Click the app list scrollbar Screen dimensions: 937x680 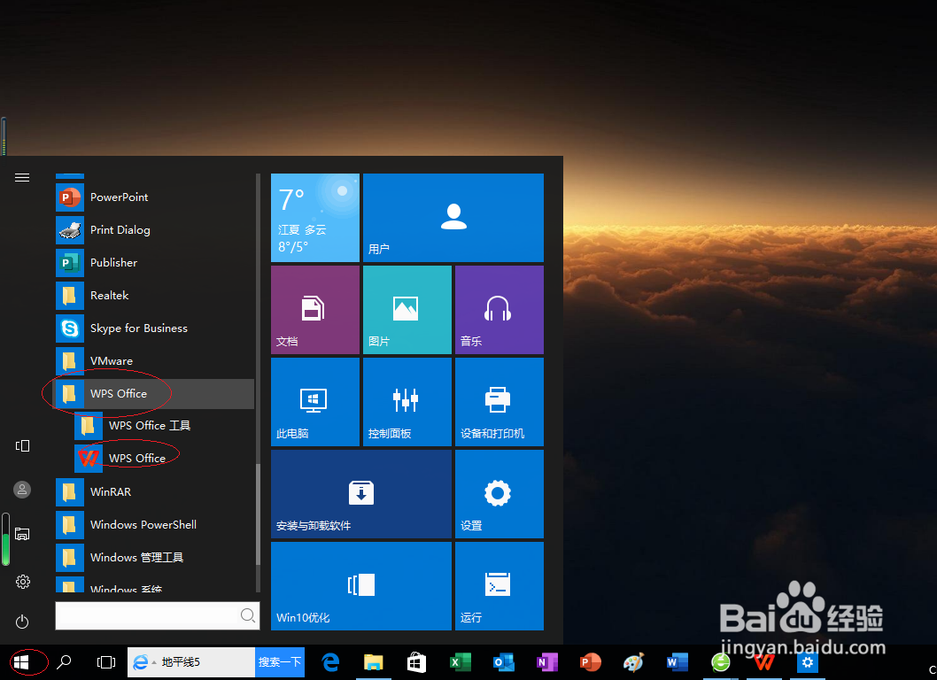[258, 514]
